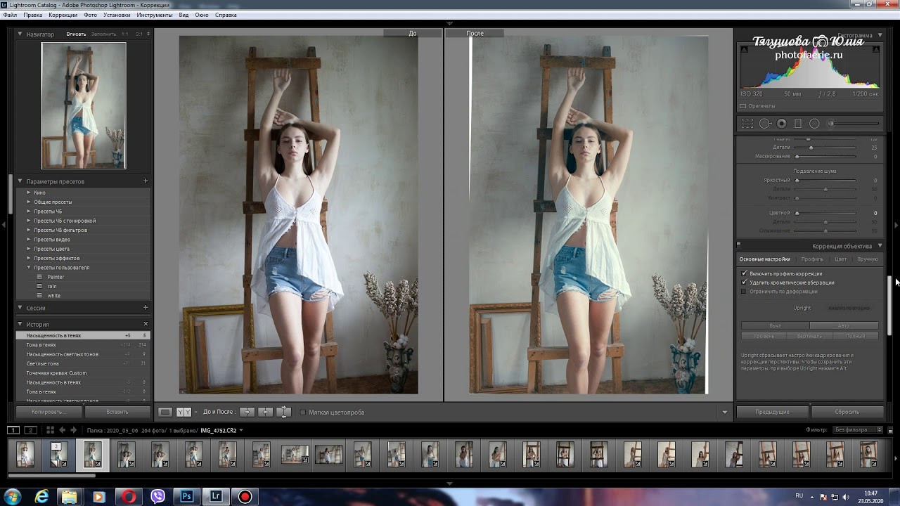Open the "Фото" menu
Image resolution: width=900 pixels, height=506 pixels.
tap(90, 15)
